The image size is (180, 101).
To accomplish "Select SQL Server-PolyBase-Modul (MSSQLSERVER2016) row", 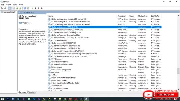I will pos(105,56).
